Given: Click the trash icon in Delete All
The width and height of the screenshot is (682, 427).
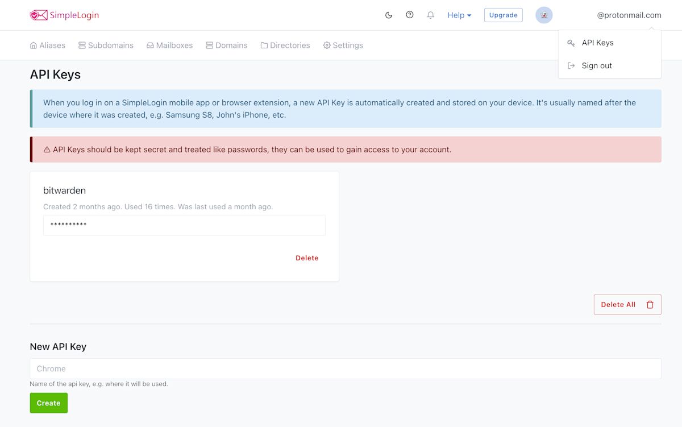Looking at the screenshot, I should [650, 305].
